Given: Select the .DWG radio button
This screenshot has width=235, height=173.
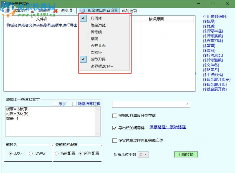Looking at the screenshot, I should (x=31, y=153).
